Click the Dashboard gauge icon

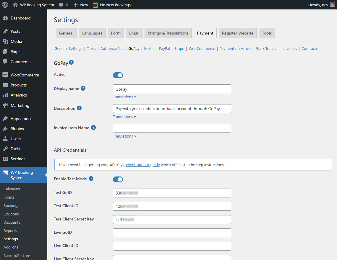point(5,18)
